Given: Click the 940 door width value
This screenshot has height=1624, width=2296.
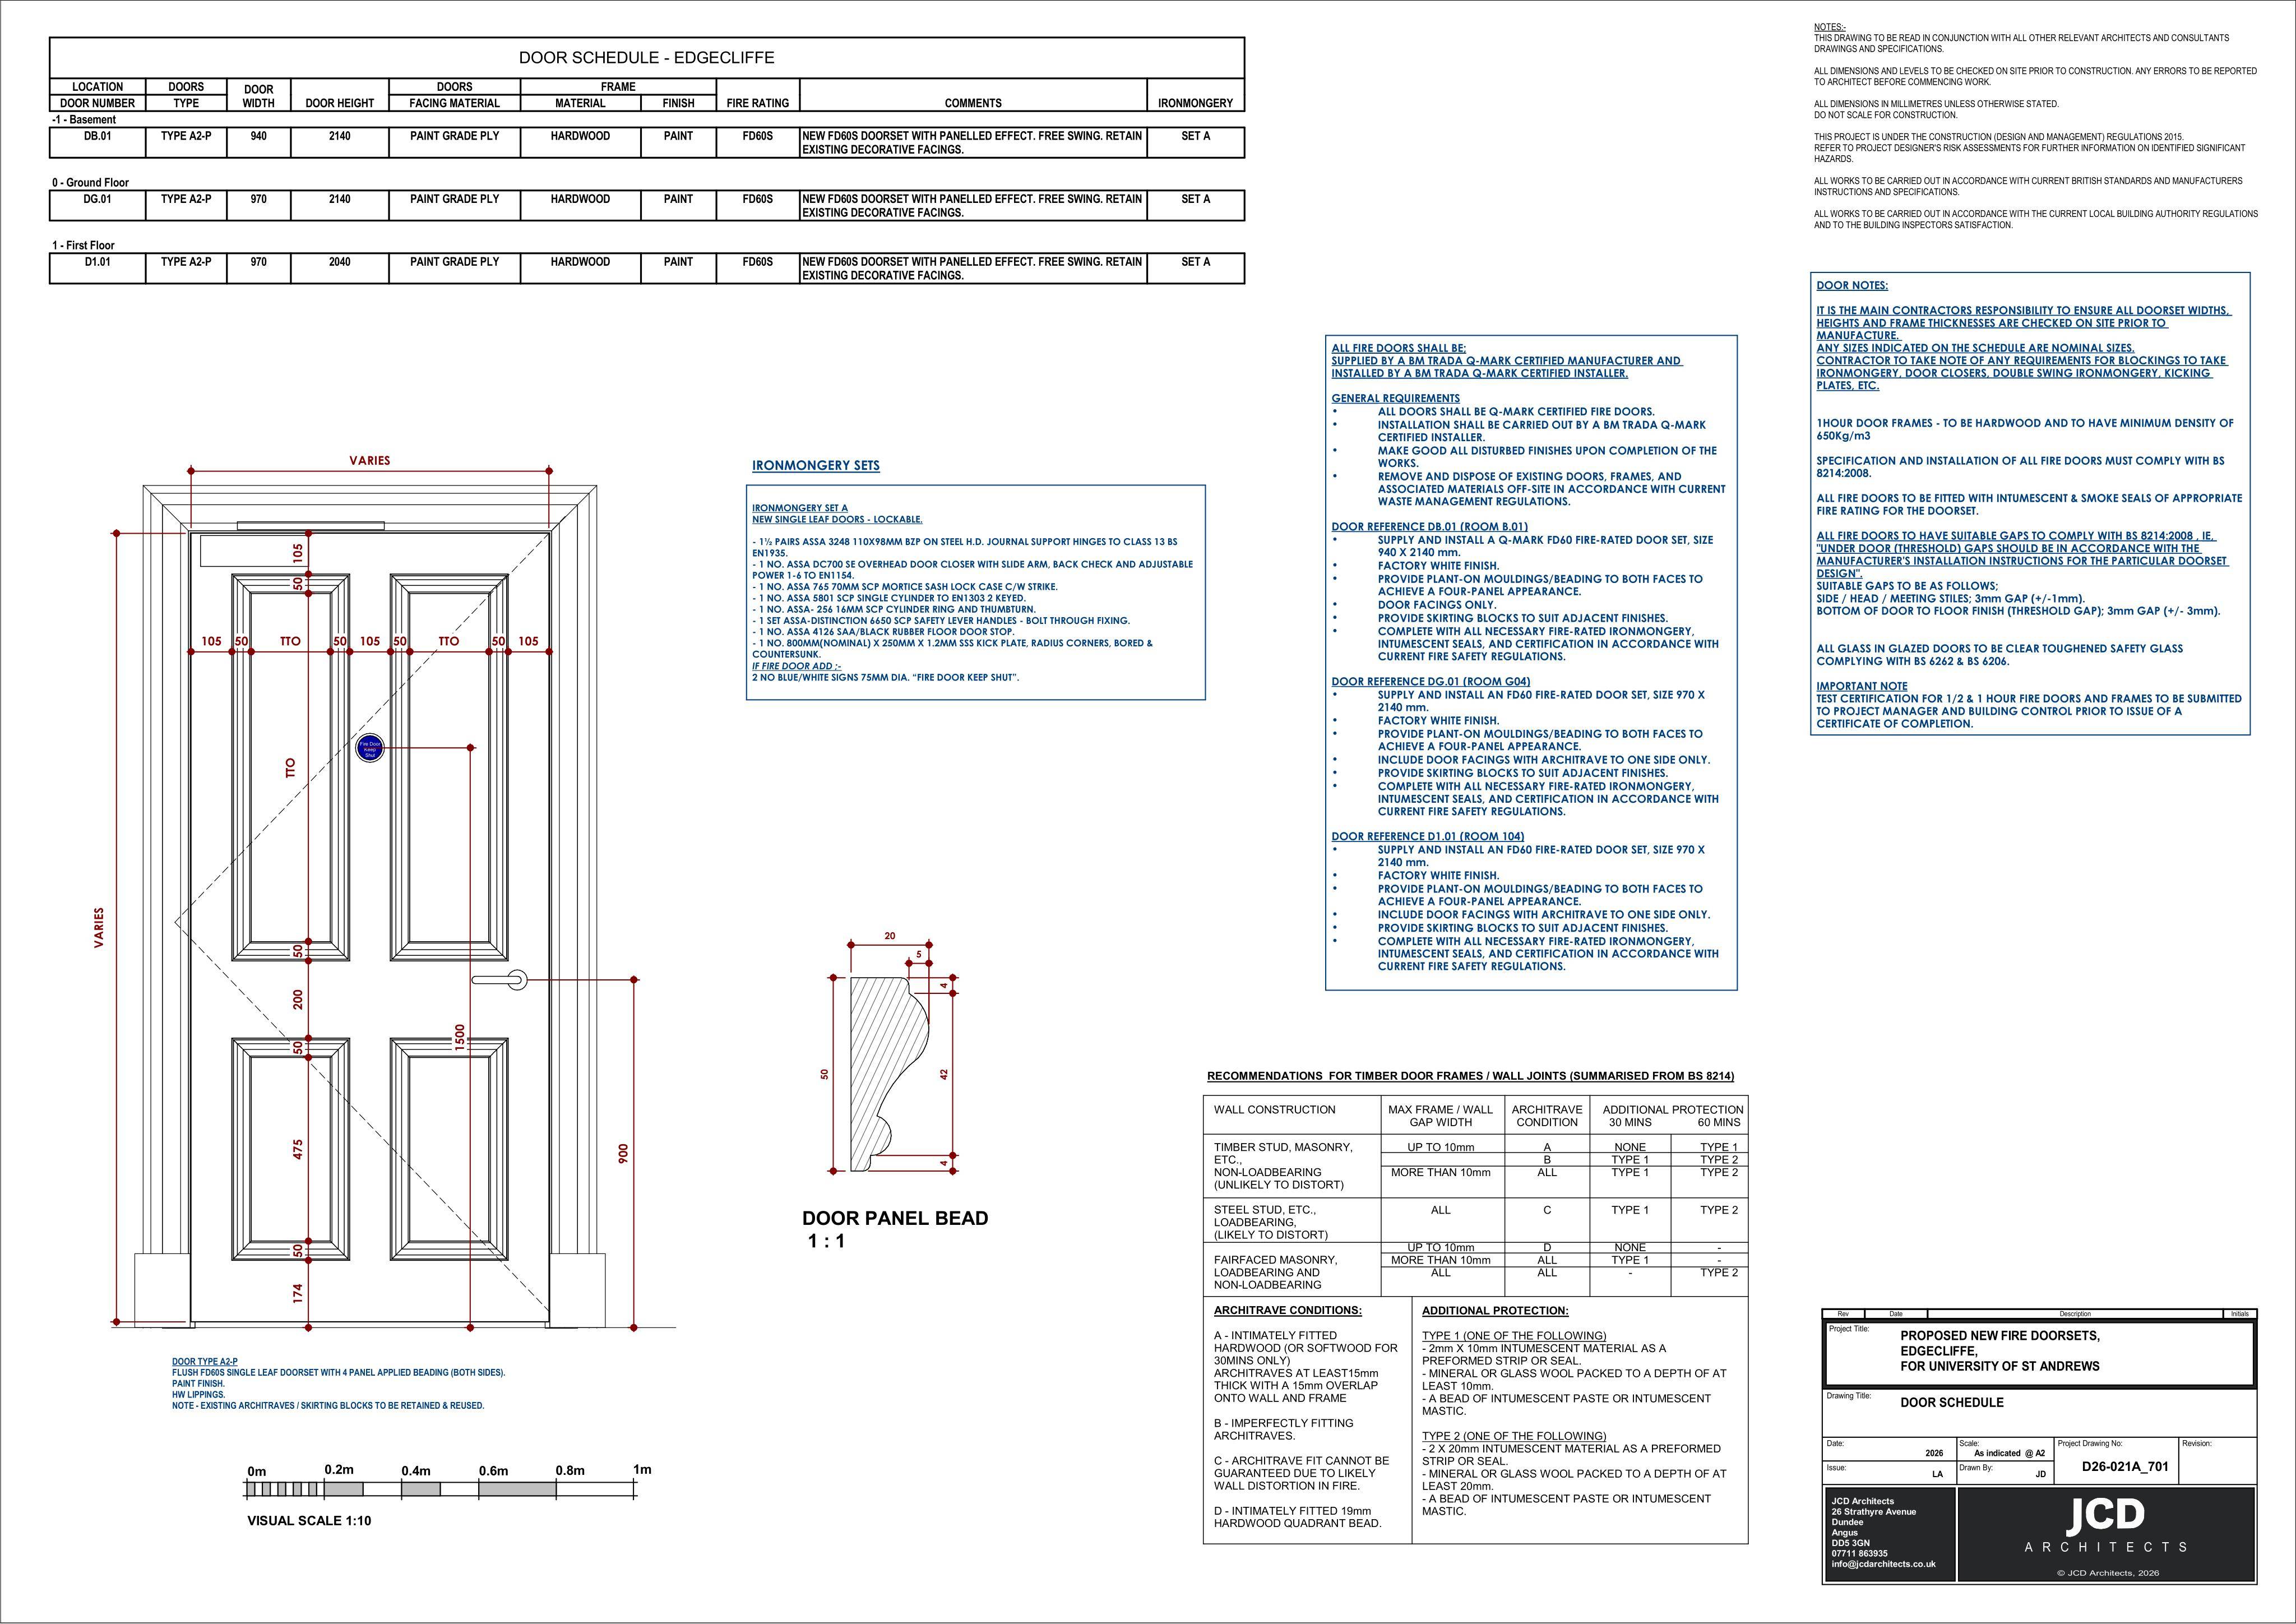Looking at the screenshot, I should 259,136.
